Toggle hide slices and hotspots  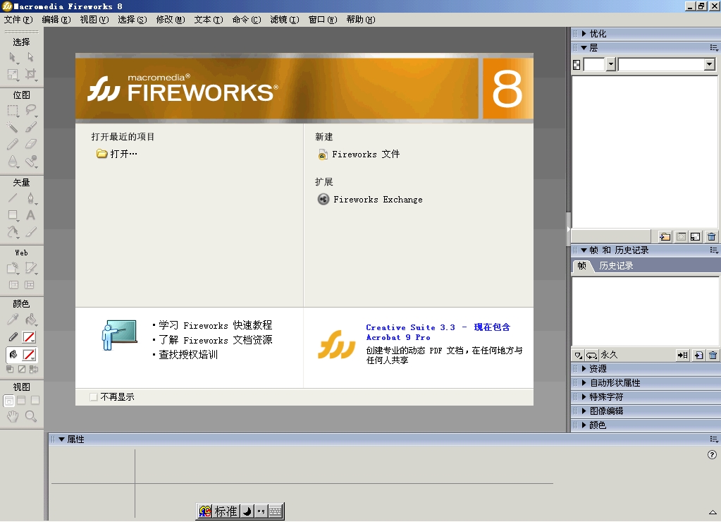(14, 285)
